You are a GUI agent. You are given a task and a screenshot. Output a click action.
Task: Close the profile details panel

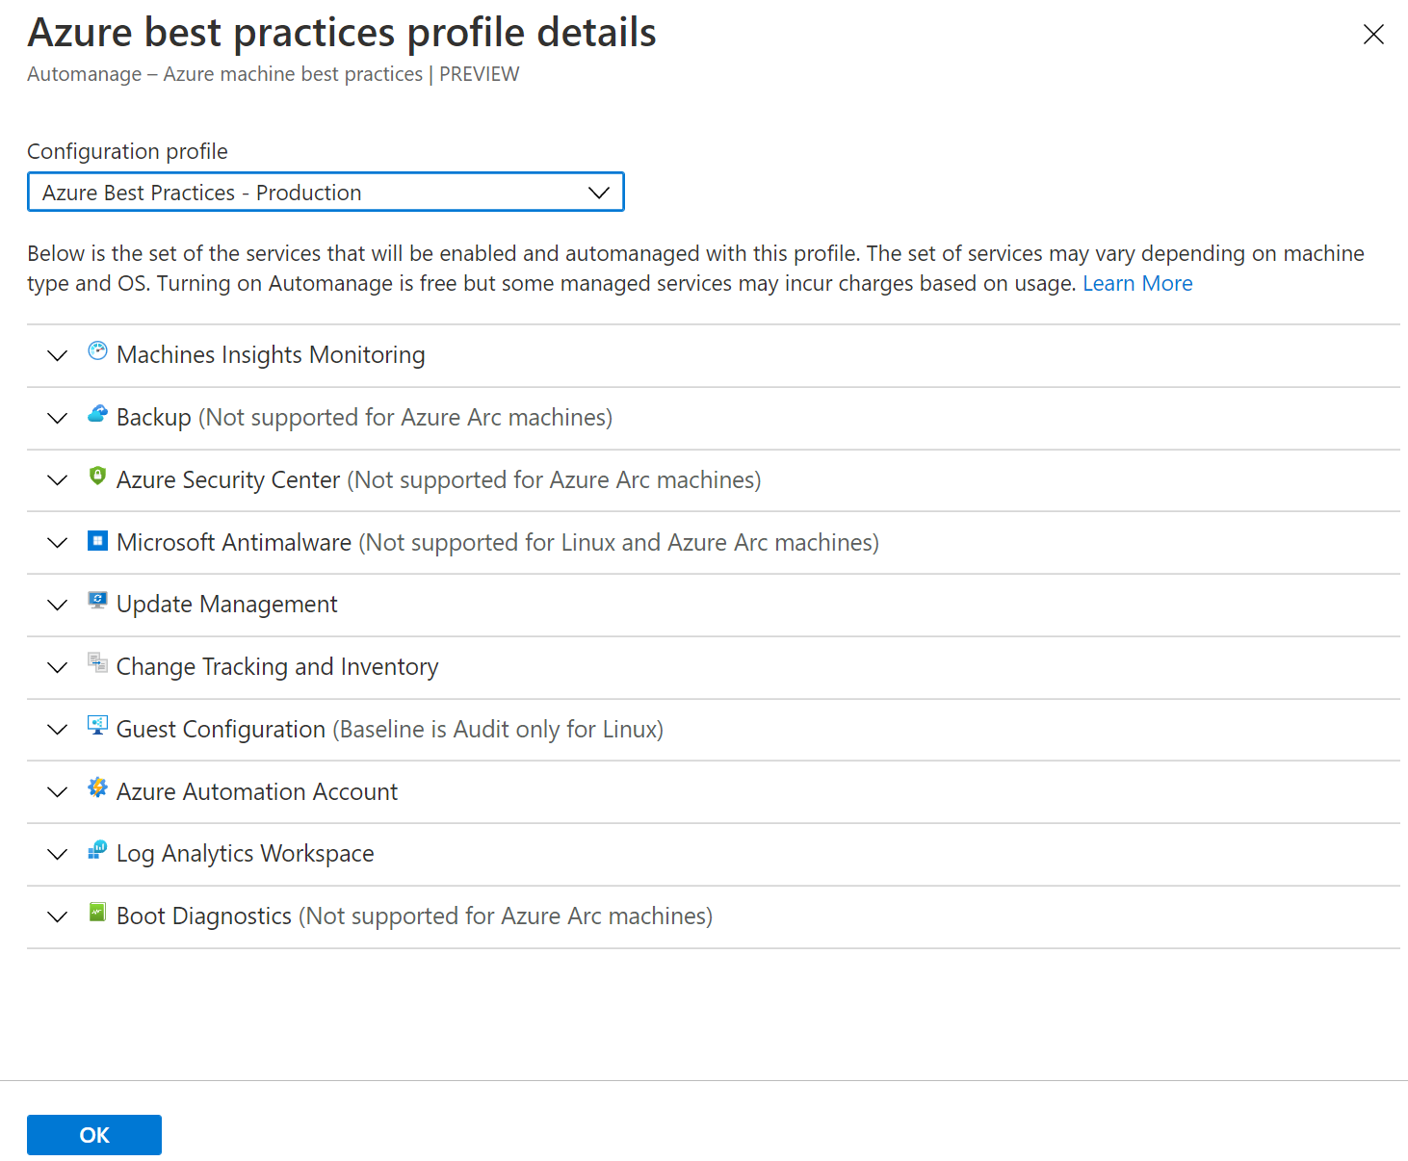pos(1373,35)
